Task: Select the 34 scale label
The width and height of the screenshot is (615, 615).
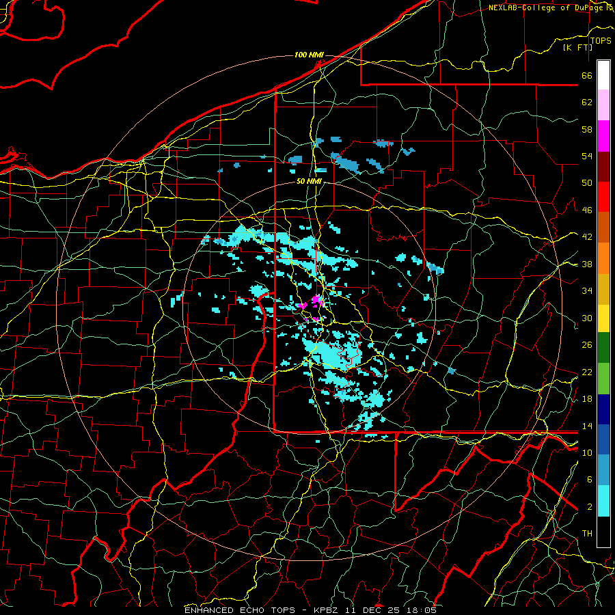Action: (x=587, y=291)
